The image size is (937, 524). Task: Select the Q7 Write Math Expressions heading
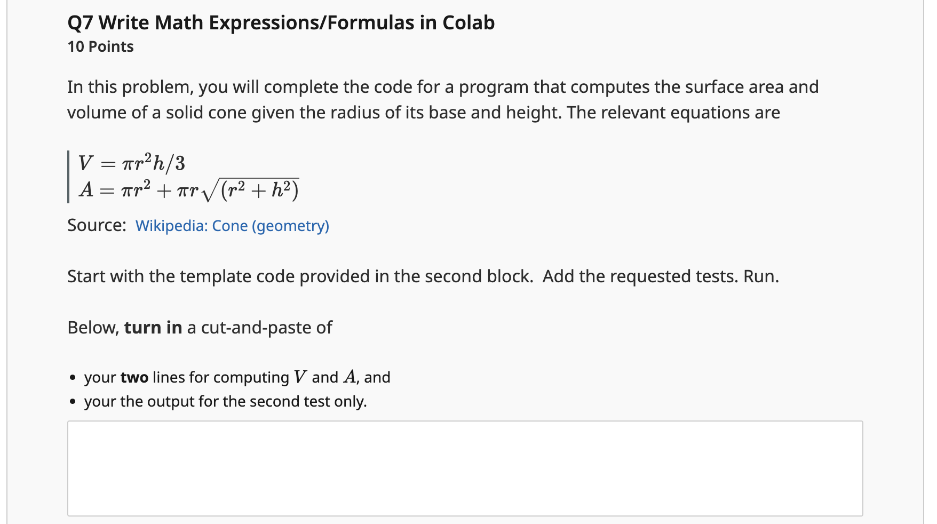pyautogui.click(x=281, y=23)
